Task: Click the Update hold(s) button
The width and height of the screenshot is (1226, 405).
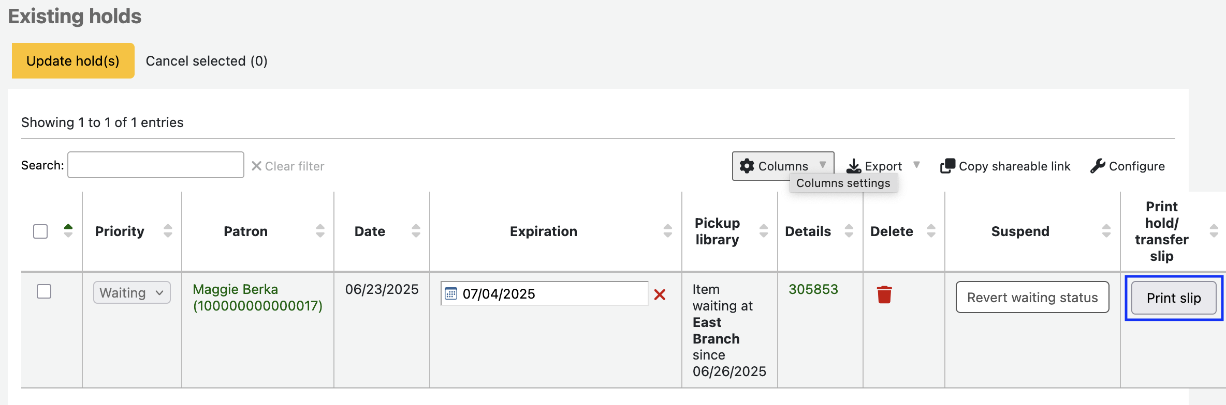Action: point(73,61)
